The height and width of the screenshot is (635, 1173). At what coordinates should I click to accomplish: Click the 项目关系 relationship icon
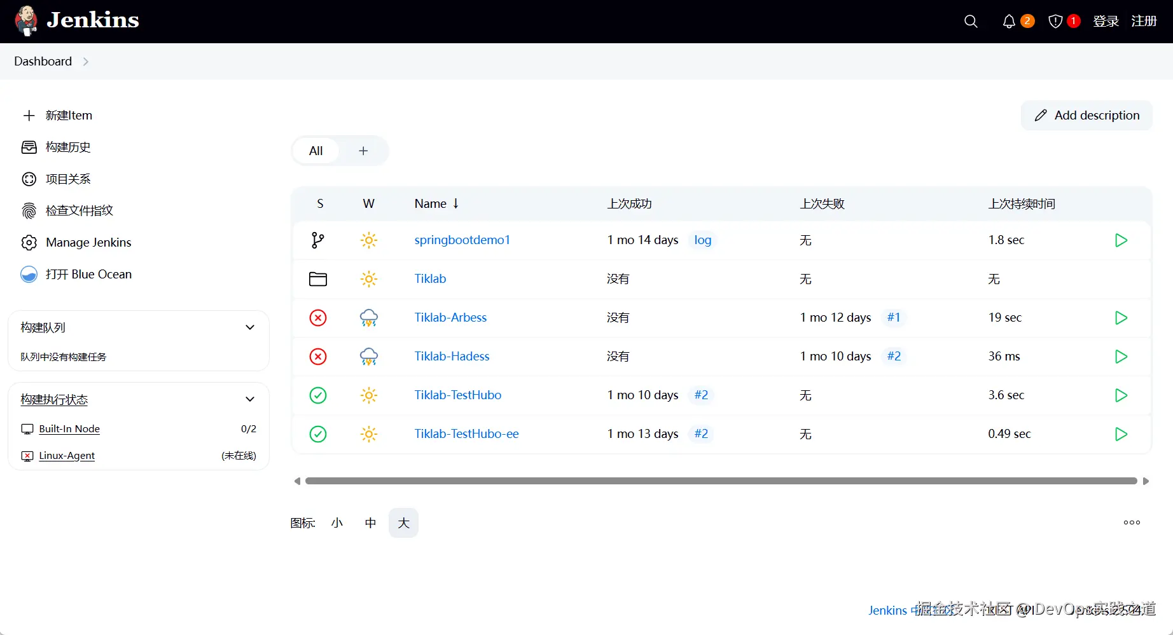[x=29, y=179]
